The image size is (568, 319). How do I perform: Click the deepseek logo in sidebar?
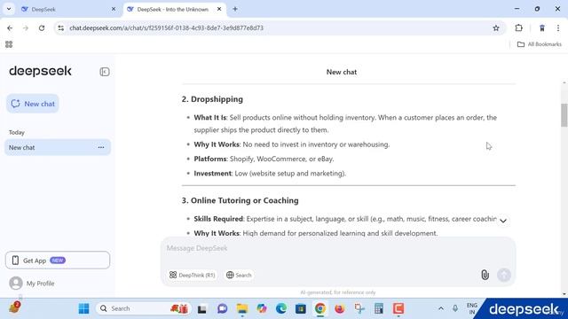click(40, 71)
